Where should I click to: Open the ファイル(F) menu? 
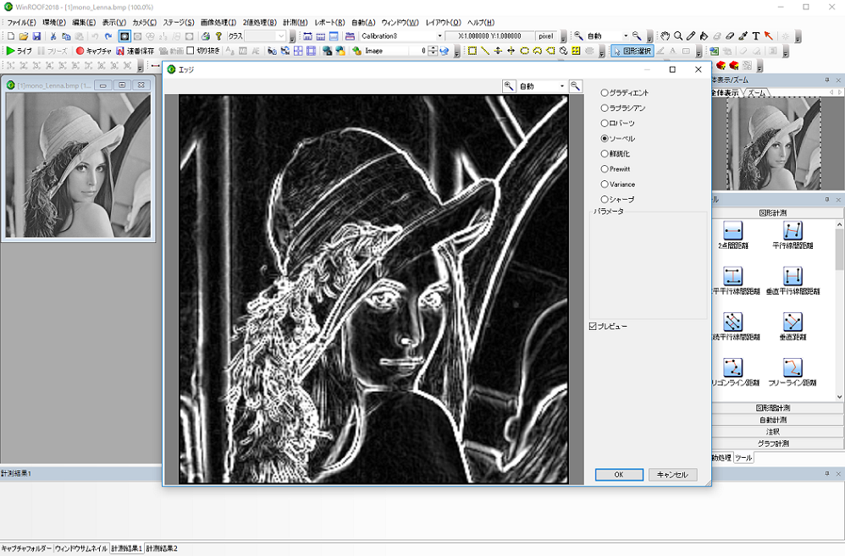[21, 22]
